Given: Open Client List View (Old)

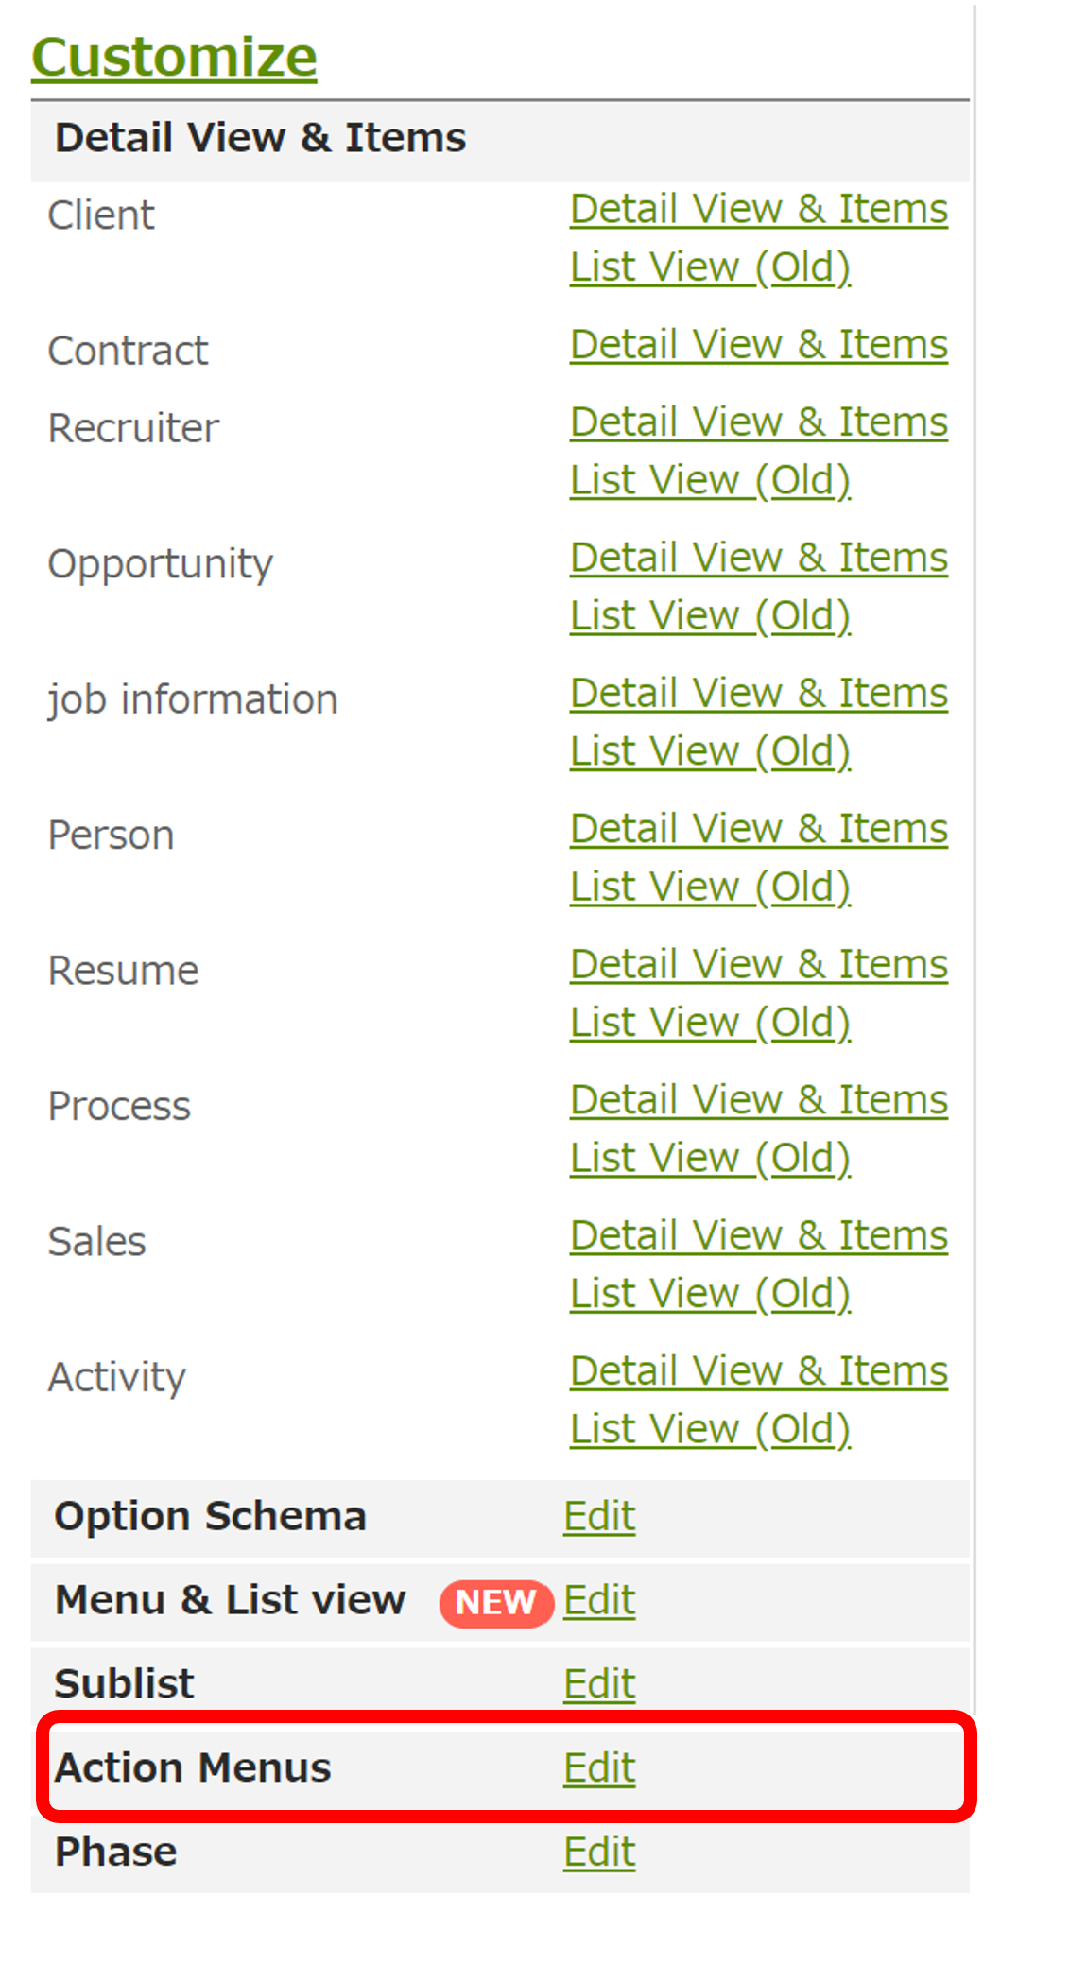Looking at the screenshot, I should coord(710,267).
